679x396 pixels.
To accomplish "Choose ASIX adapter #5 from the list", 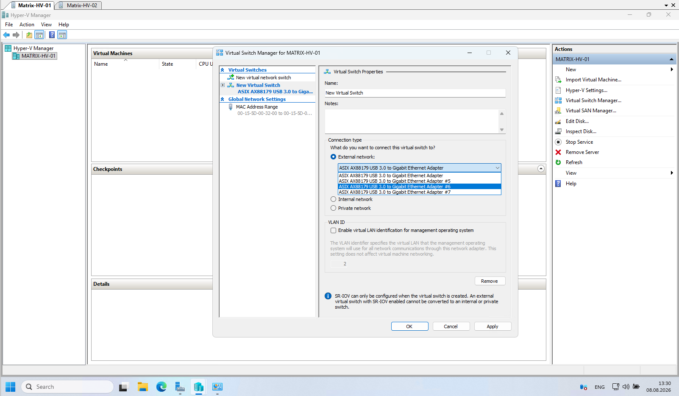I will tap(419, 181).
